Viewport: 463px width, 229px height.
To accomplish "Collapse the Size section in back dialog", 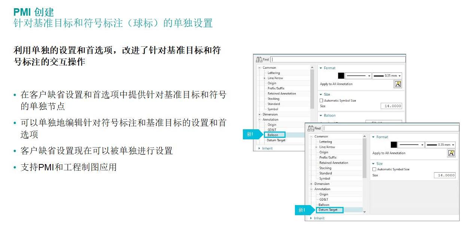I will (x=321, y=95).
